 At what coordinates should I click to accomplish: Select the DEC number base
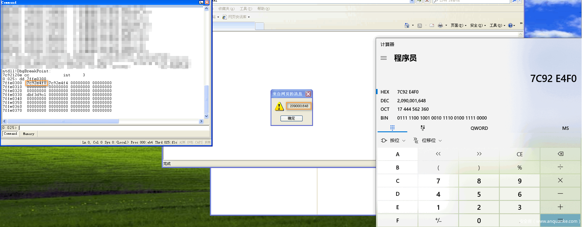point(385,100)
